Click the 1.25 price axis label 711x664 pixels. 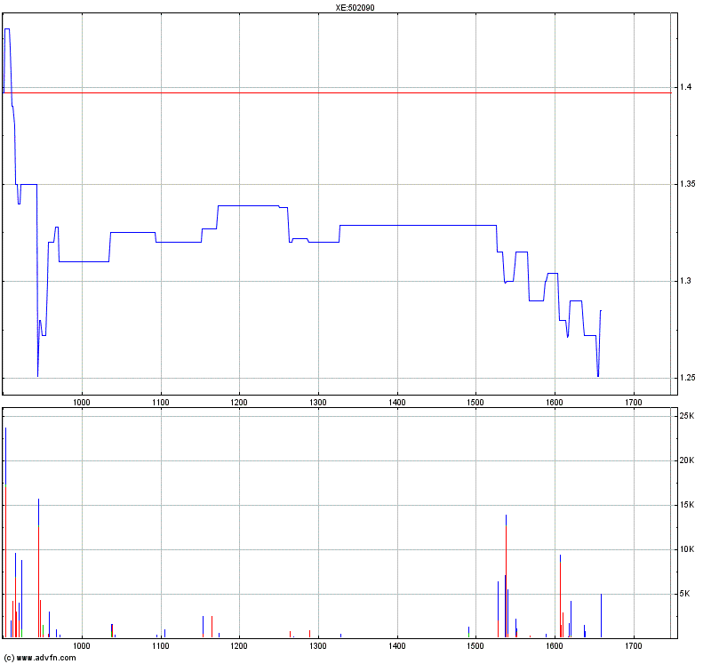tap(687, 378)
